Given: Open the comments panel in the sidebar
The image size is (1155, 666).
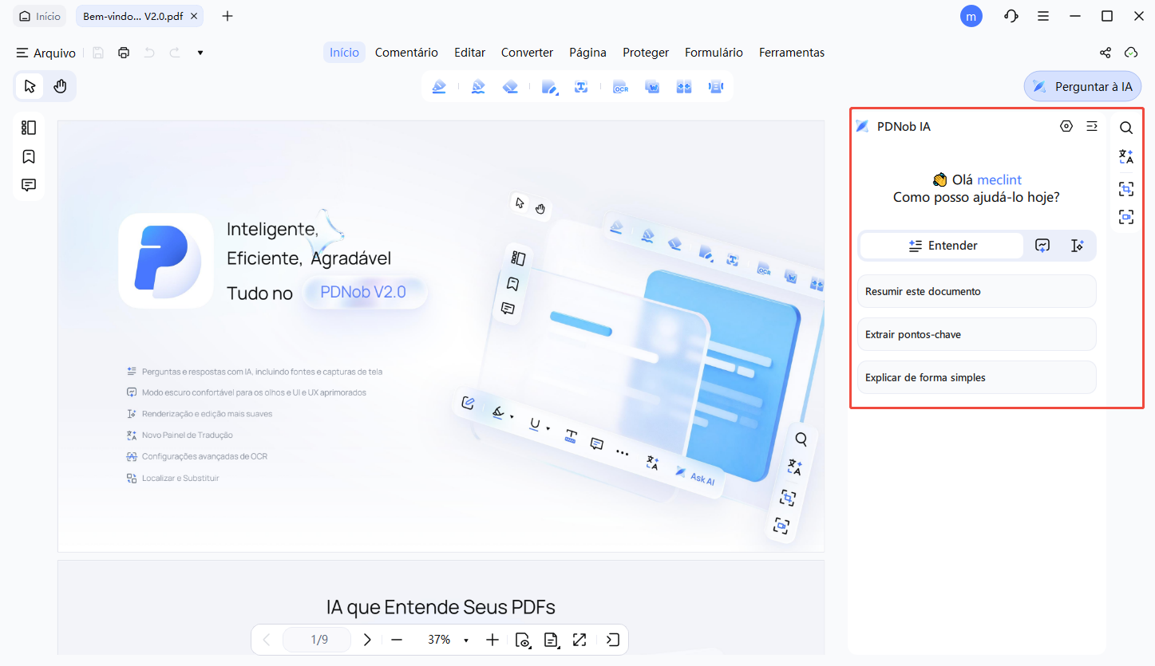Looking at the screenshot, I should point(28,184).
